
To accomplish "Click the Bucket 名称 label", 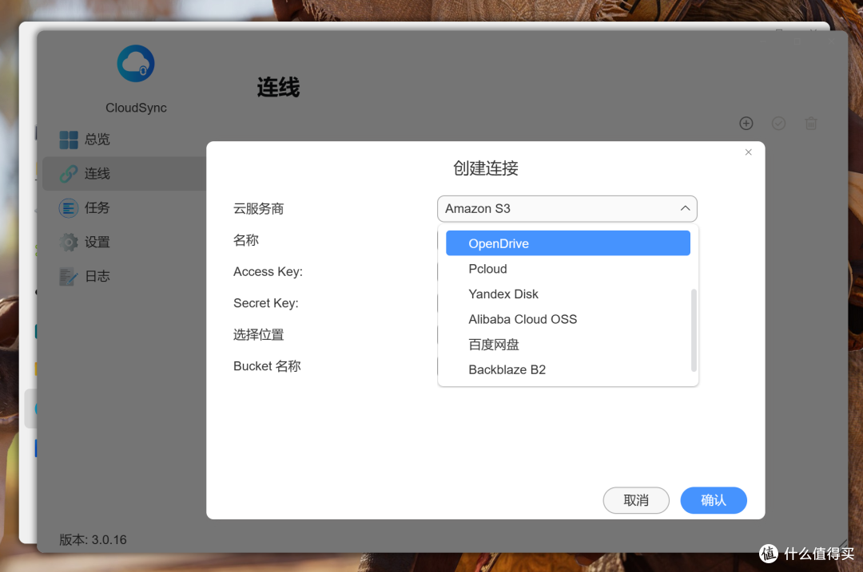I will click(x=267, y=366).
